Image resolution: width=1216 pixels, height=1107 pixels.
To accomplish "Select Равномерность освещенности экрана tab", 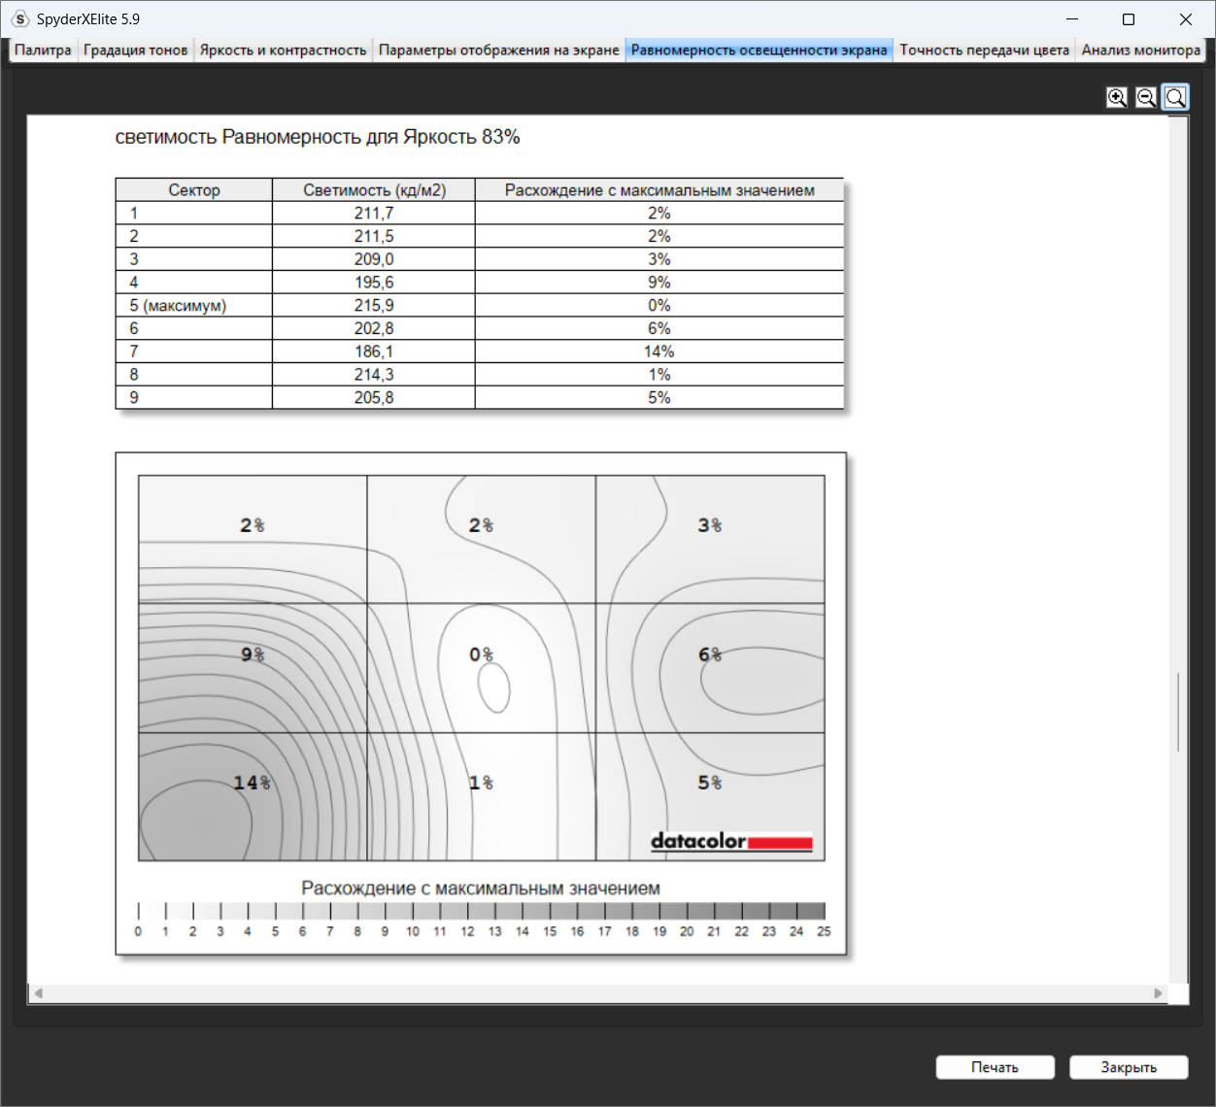I will 759,50.
